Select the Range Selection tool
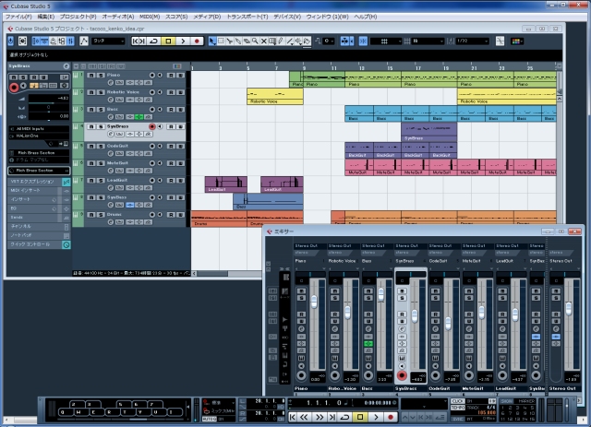The height and width of the screenshot is (427, 591). [222, 42]
